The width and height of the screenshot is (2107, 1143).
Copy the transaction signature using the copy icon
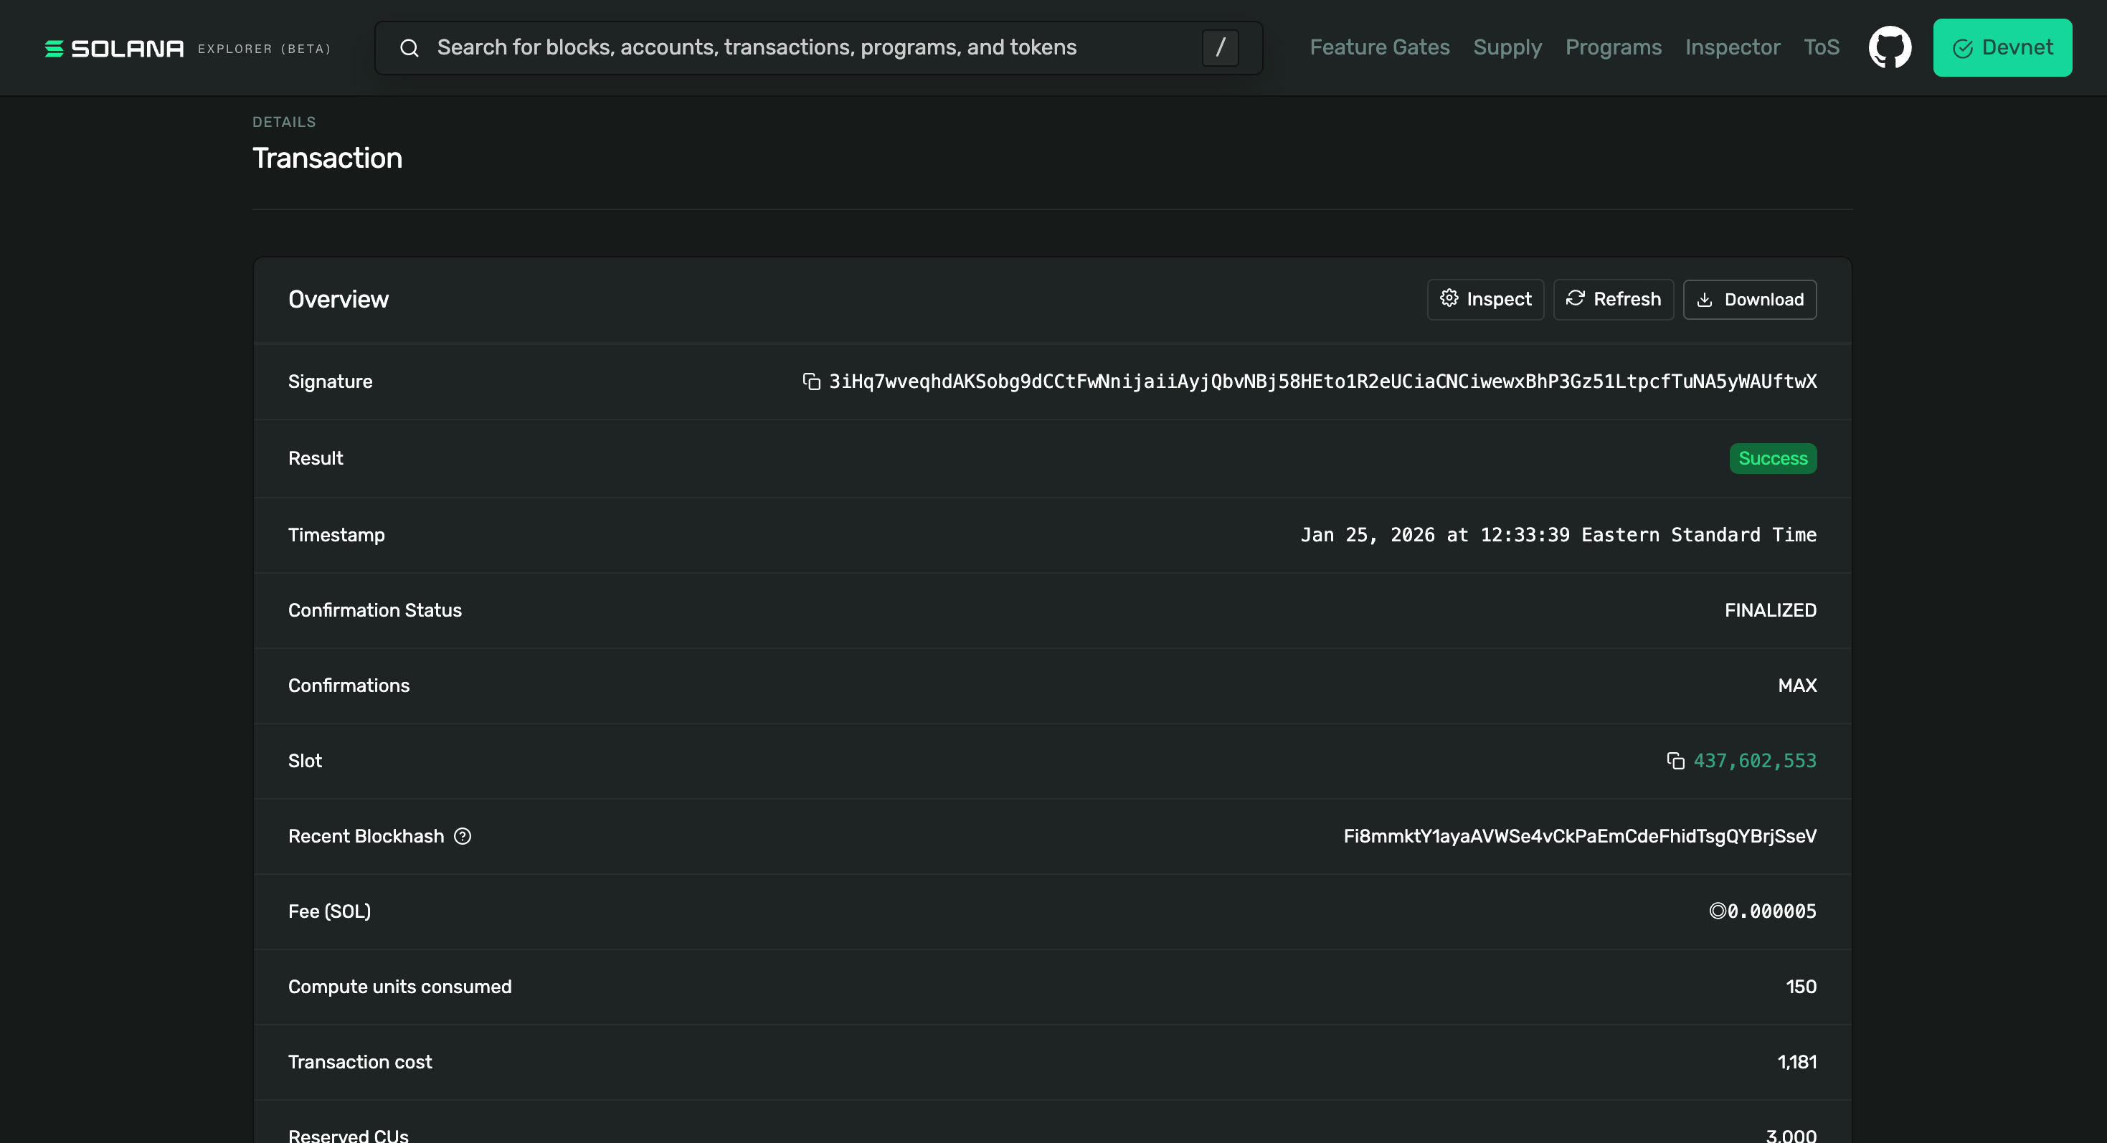point(810,381)
